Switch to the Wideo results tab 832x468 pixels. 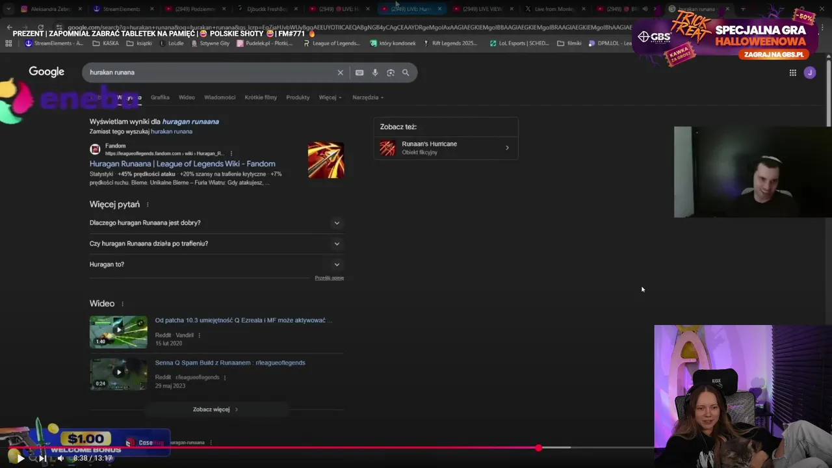(187, 97)
